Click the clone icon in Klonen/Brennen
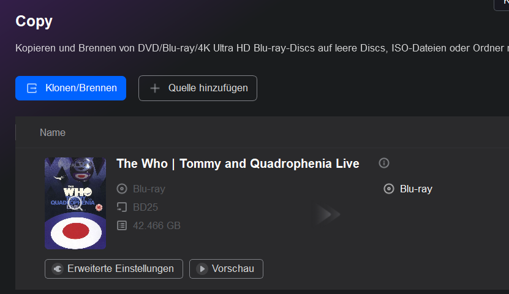The width and height of the screenshot is (509, 294). pos(32,88)
